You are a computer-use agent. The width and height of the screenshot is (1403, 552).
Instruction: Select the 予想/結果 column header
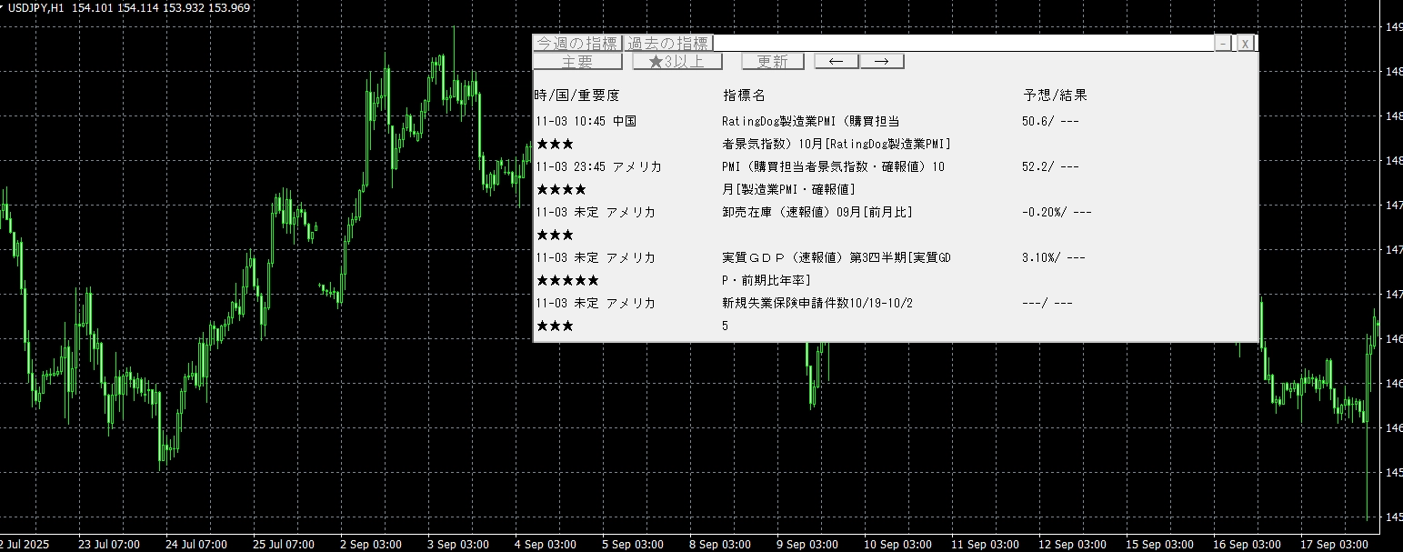(x=1055, y=95)
